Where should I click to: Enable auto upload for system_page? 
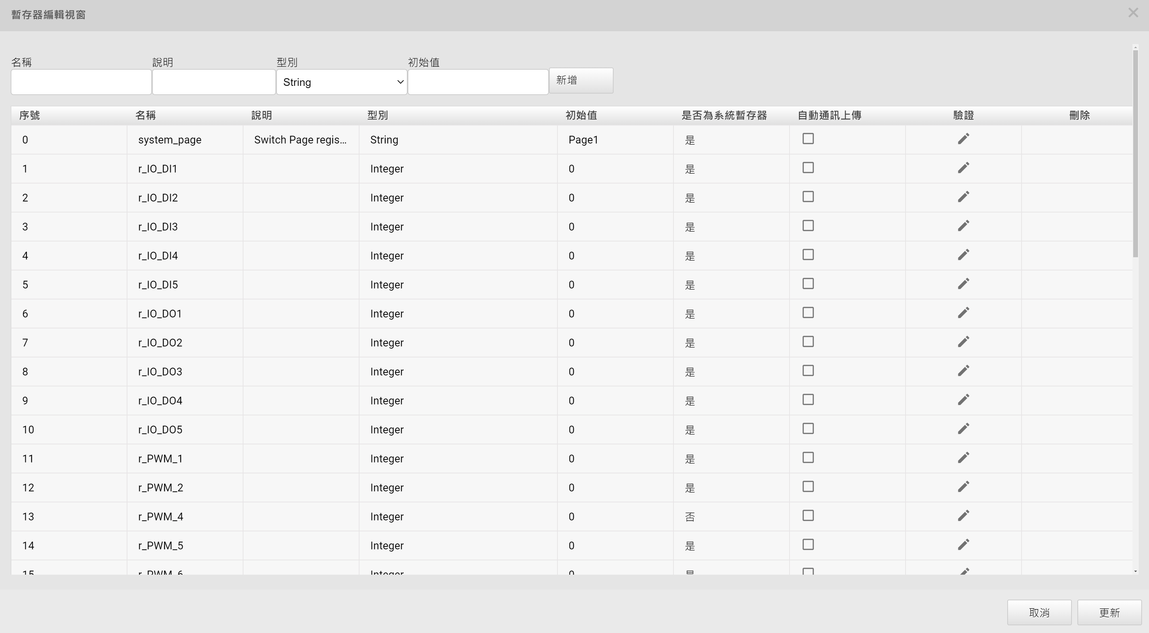[x=808, y=139]
